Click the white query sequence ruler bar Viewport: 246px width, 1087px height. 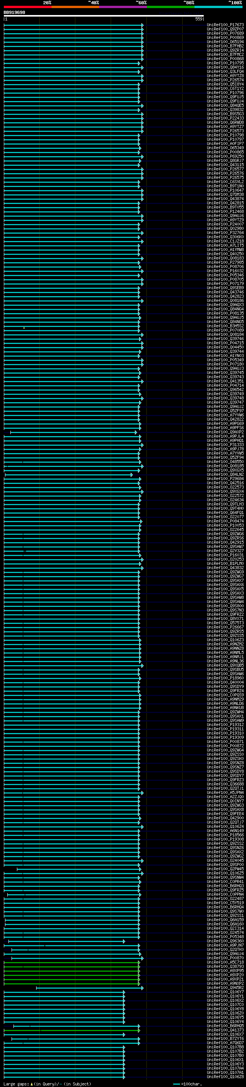click(103, 16)
